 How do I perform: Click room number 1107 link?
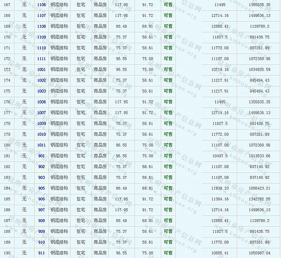click(x=42, y=15)
